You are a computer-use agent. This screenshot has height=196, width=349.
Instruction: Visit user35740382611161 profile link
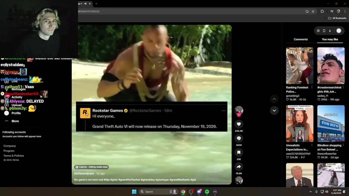pyautogui.click(x=298, y=154)
